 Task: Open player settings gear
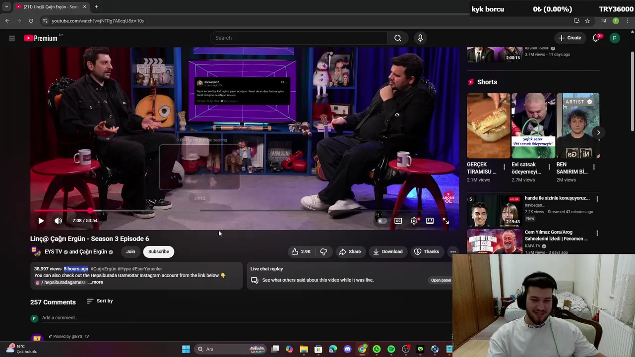click(x=414, y=221)
